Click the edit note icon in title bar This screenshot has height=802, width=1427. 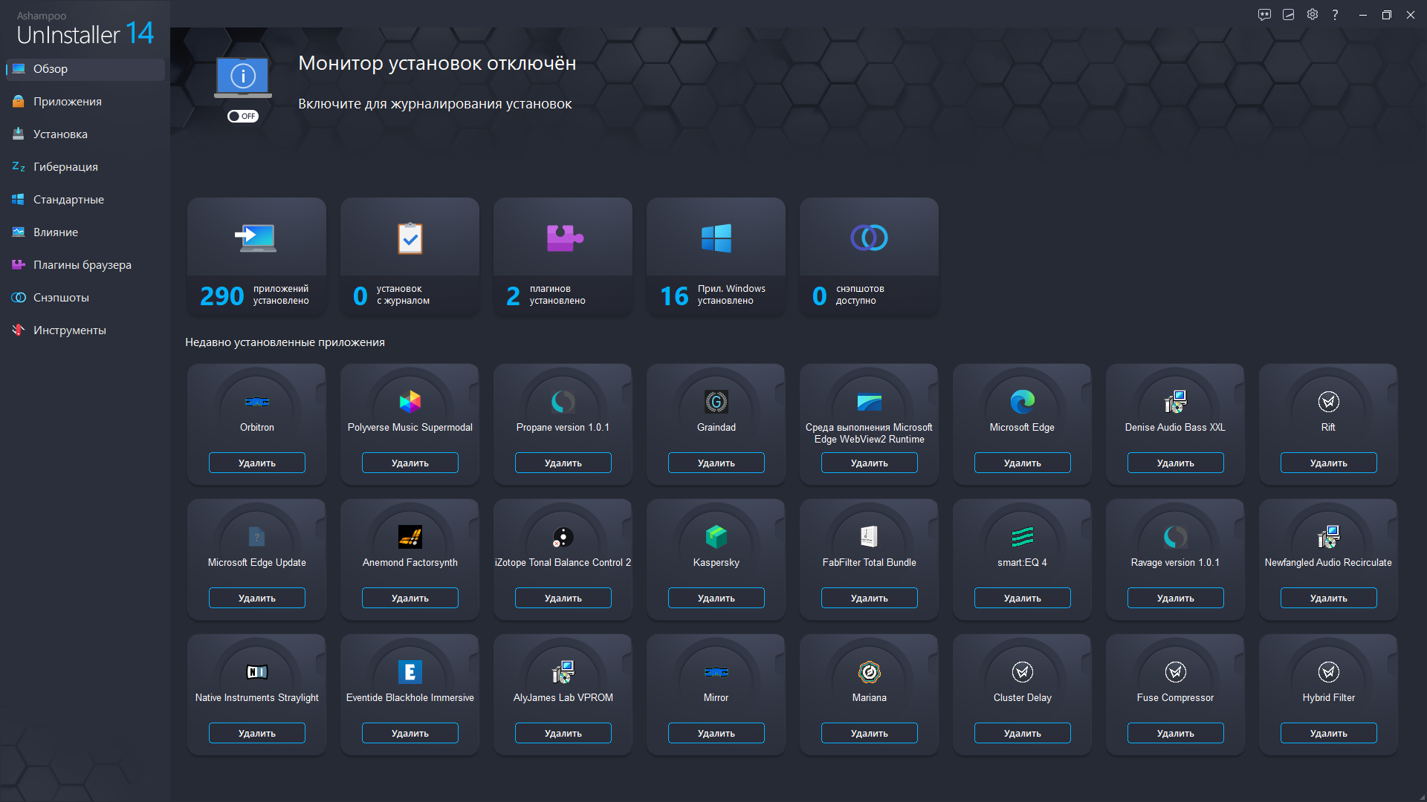(1289, 14)
